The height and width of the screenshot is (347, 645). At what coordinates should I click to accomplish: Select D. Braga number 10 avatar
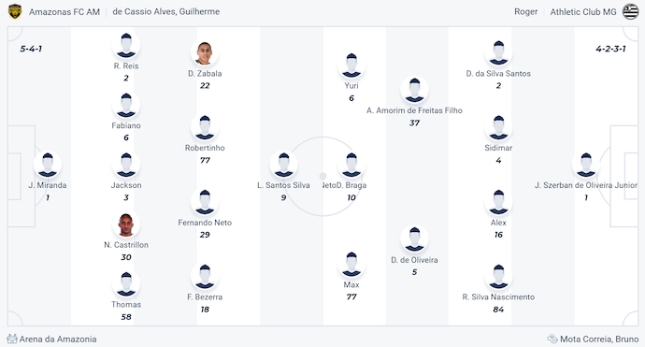[351, 165]
